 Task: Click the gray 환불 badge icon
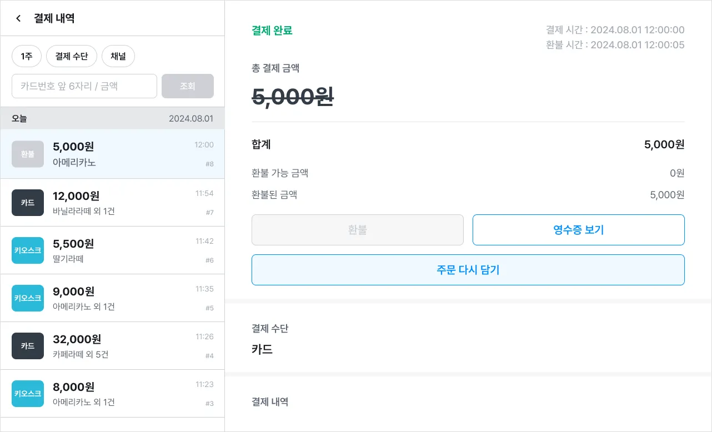tap(28, 154)
